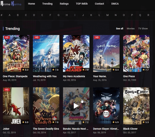Click the HD badge on Weathering with You
This screenshot has width=155, height=137.
37,37
